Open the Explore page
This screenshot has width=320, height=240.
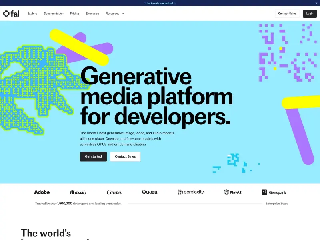(32, 14)
